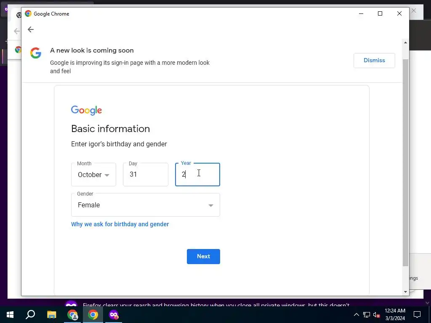This screenshot has height=323, width=431.
Task: Open the Month dropdown showing October
Action: tap(93, 175)
